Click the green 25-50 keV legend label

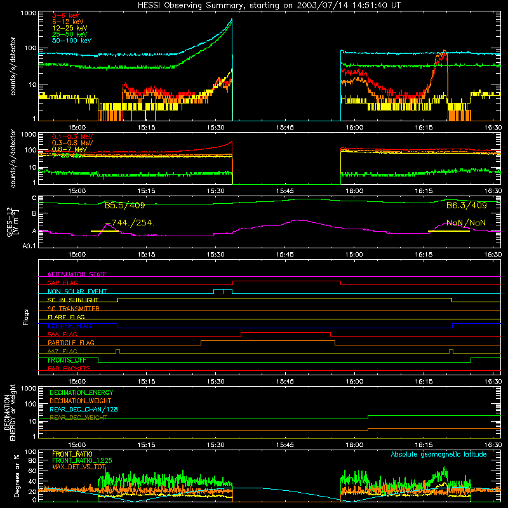pyautogui.click(x=69, y=34)
